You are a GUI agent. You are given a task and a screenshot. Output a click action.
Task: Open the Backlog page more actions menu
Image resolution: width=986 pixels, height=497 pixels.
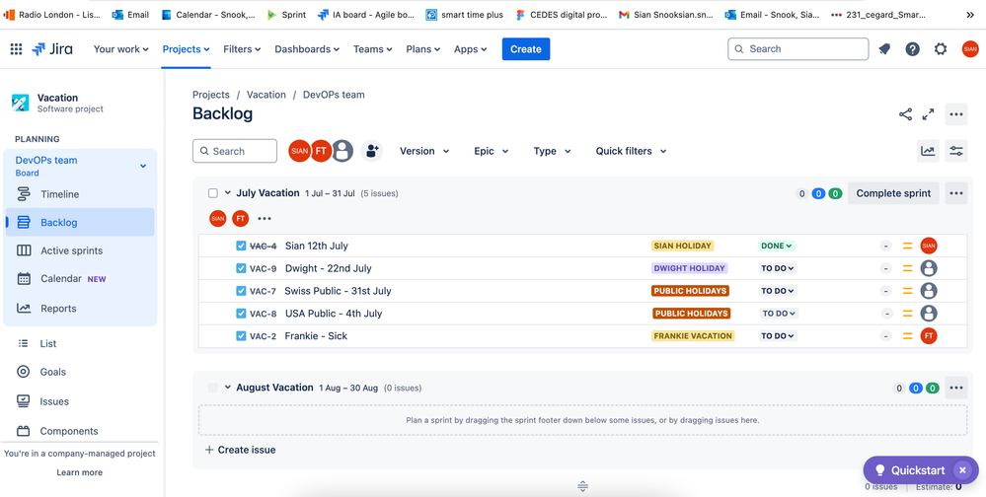tap(956, 114)
